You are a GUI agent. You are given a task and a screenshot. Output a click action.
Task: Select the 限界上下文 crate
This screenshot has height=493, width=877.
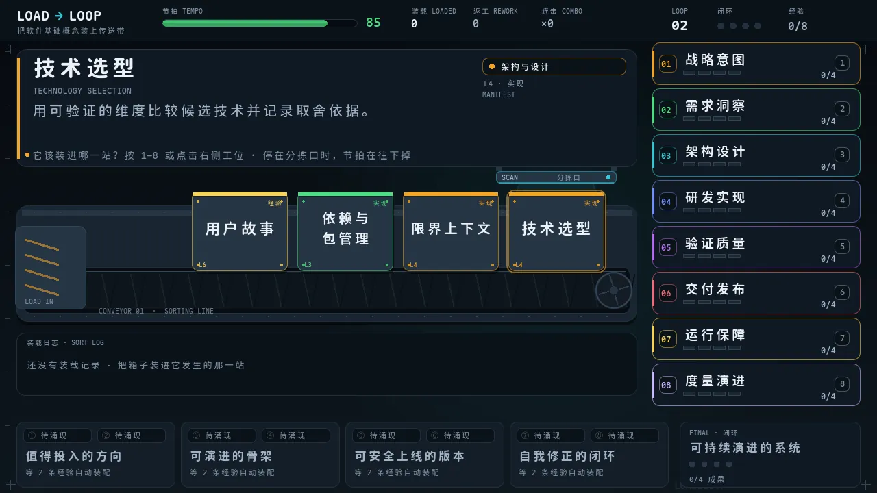451,231
